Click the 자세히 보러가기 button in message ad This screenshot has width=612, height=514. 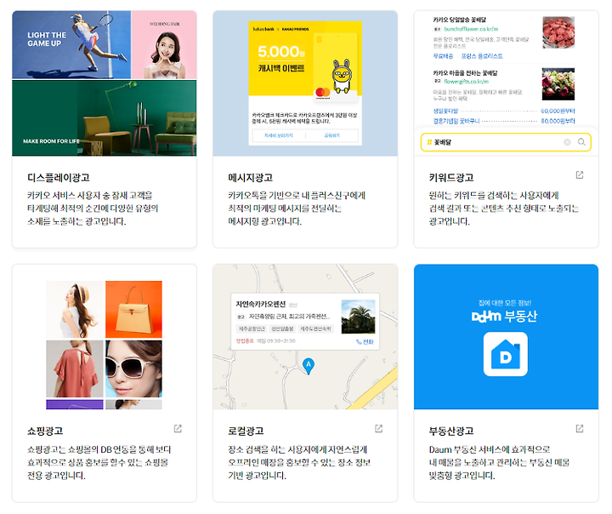[278, 135]
